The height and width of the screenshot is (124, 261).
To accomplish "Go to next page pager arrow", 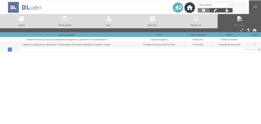I will (x=14, y=49).
